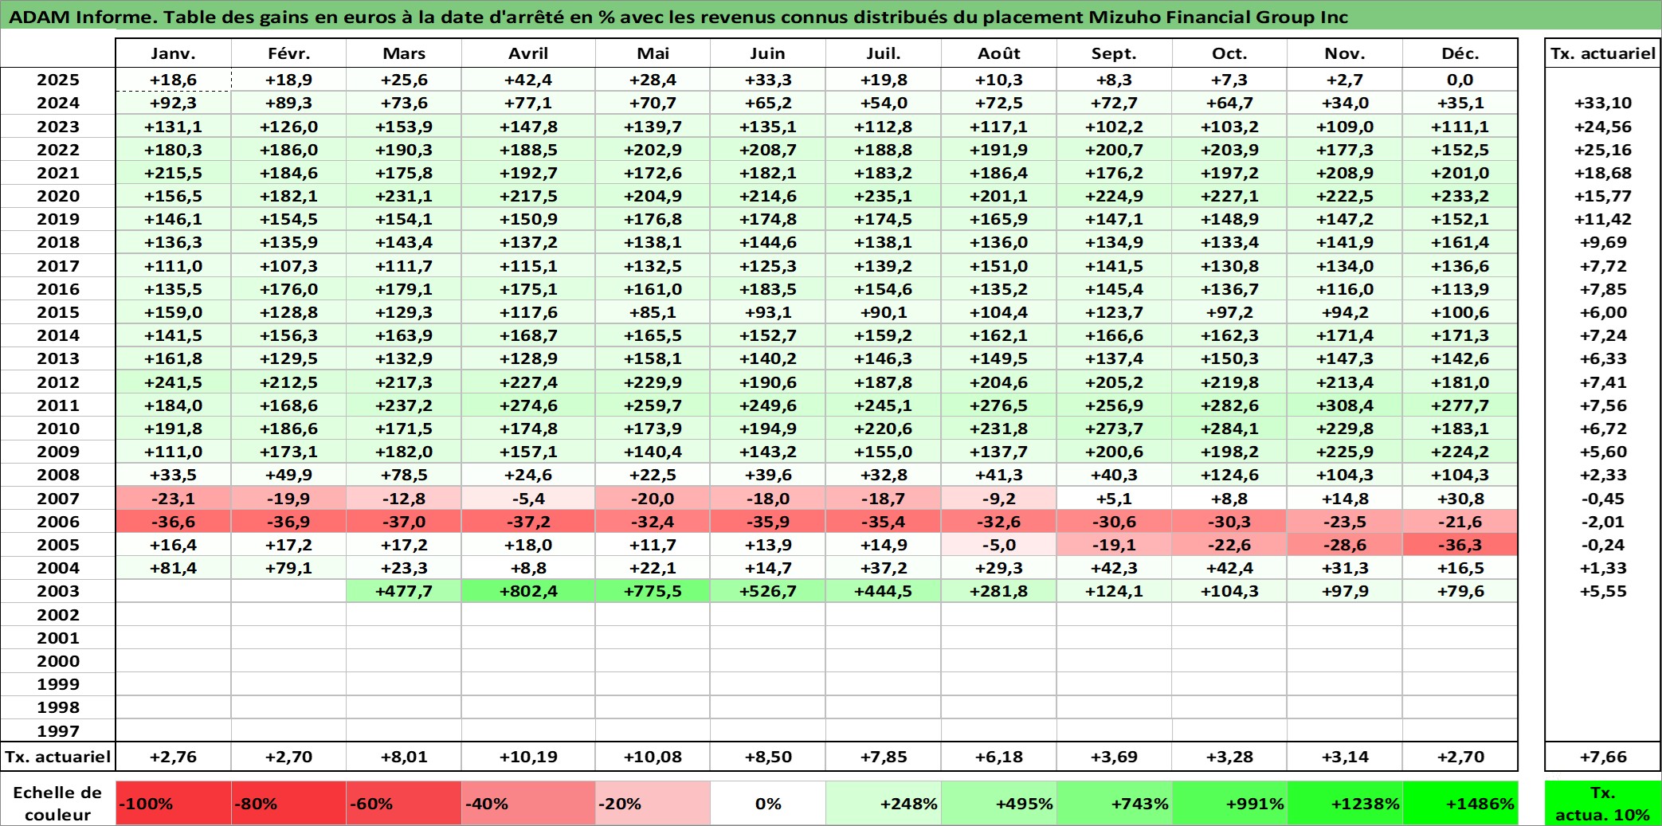
Task: Select the 2025 row label
Action: coord(58,80)
